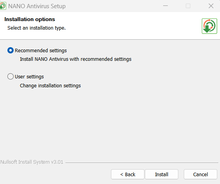Click the green NANO logo in header

(x=209, y=26)
